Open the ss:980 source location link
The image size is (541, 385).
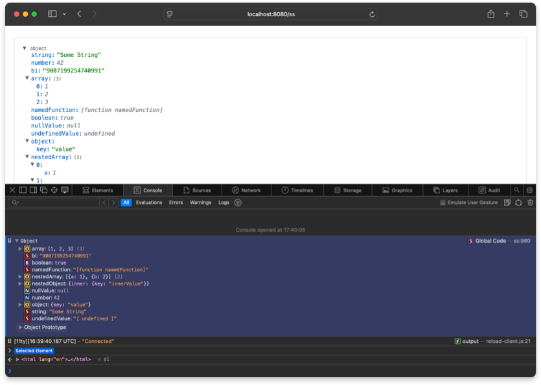tap(522, 241)
